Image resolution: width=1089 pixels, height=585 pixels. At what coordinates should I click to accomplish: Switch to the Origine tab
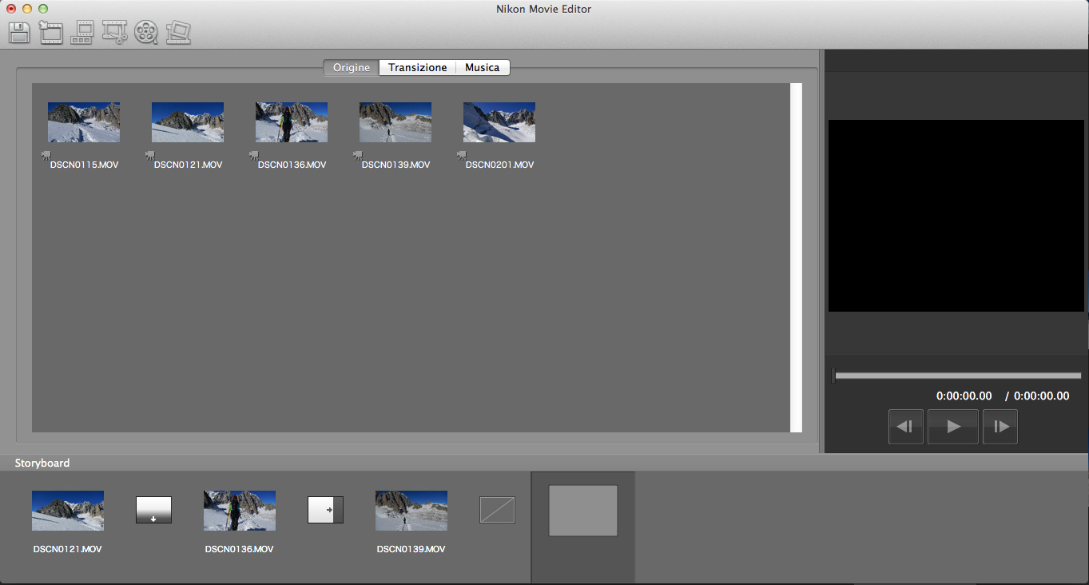352,68
